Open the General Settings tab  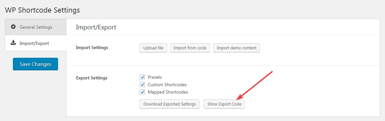pos(35,27)
